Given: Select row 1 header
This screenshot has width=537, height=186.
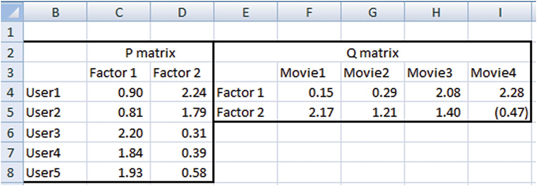Looking at the screenshot, I should coord(11,32).
